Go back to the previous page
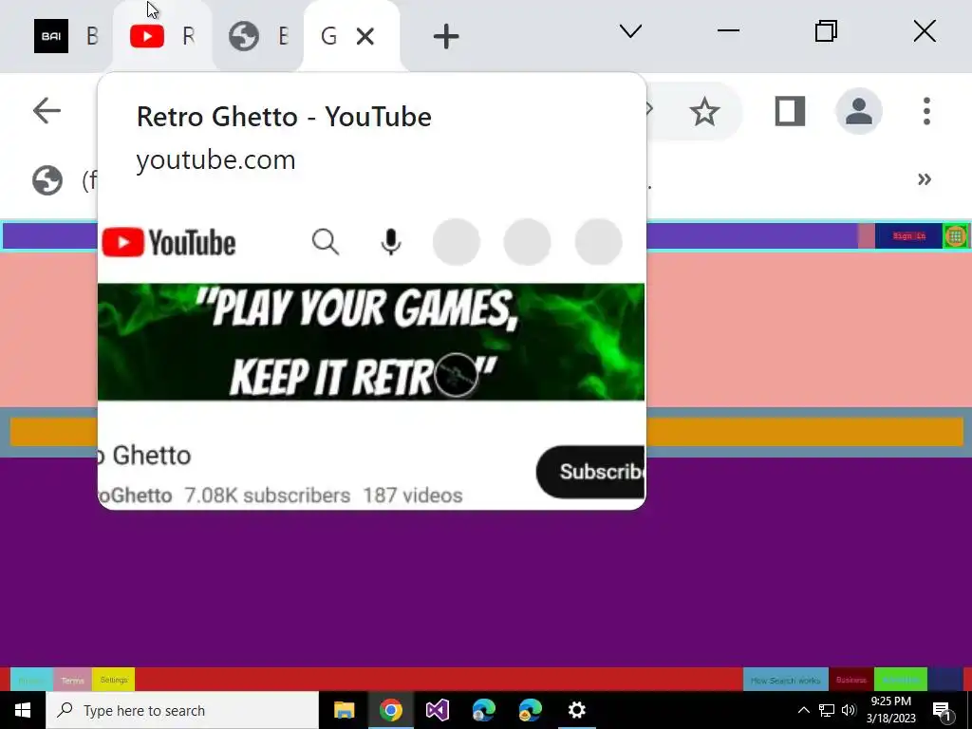The image size is (972, 729). (47, 112)
